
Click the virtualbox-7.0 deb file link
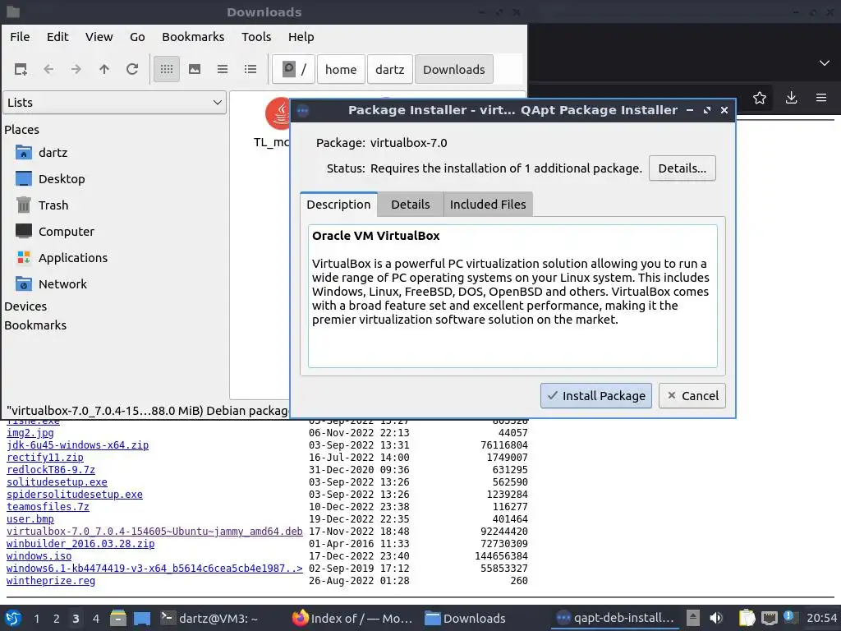tap(154, 532)
